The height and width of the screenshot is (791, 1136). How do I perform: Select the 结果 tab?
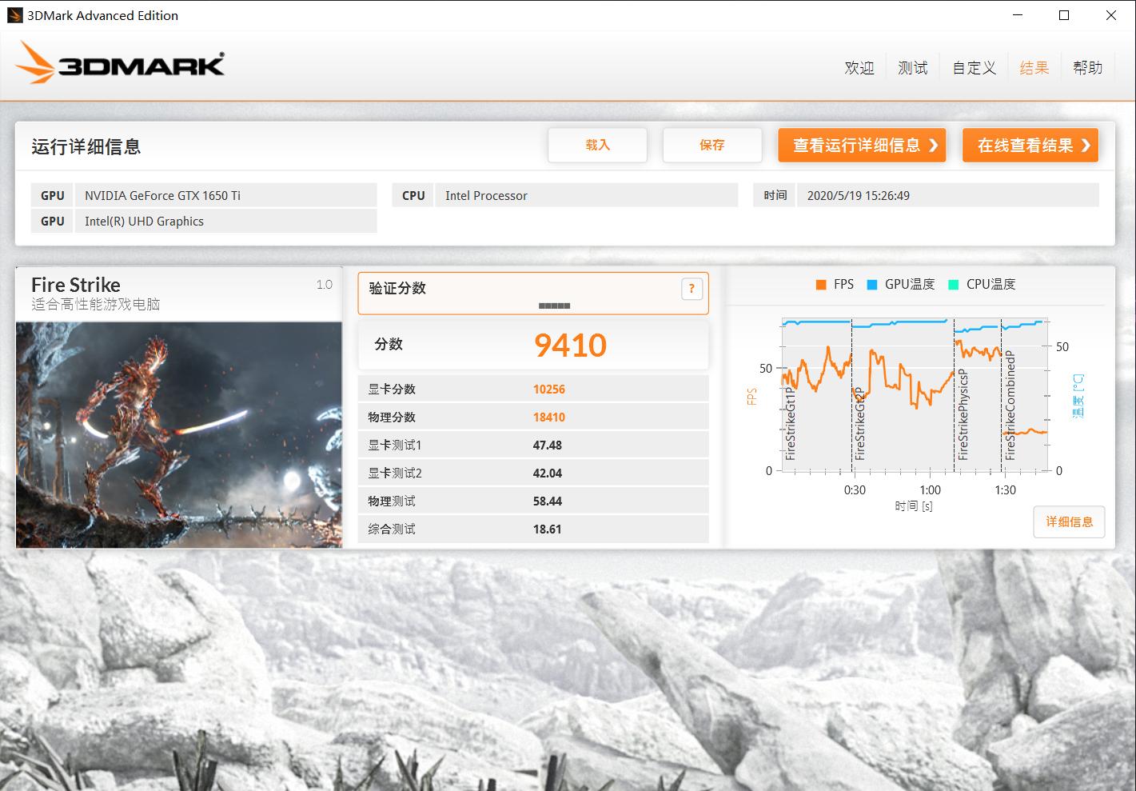1034,68
